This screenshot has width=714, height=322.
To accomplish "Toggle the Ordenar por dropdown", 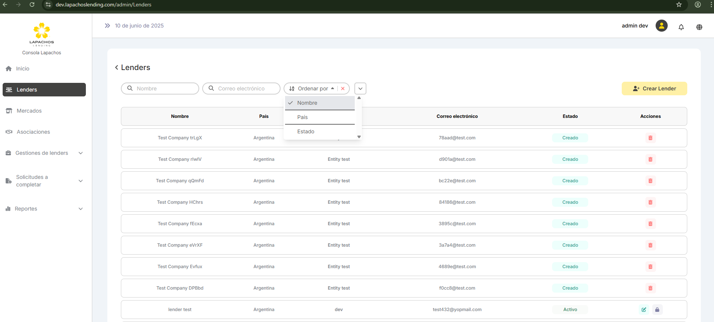I will point(313,89).
